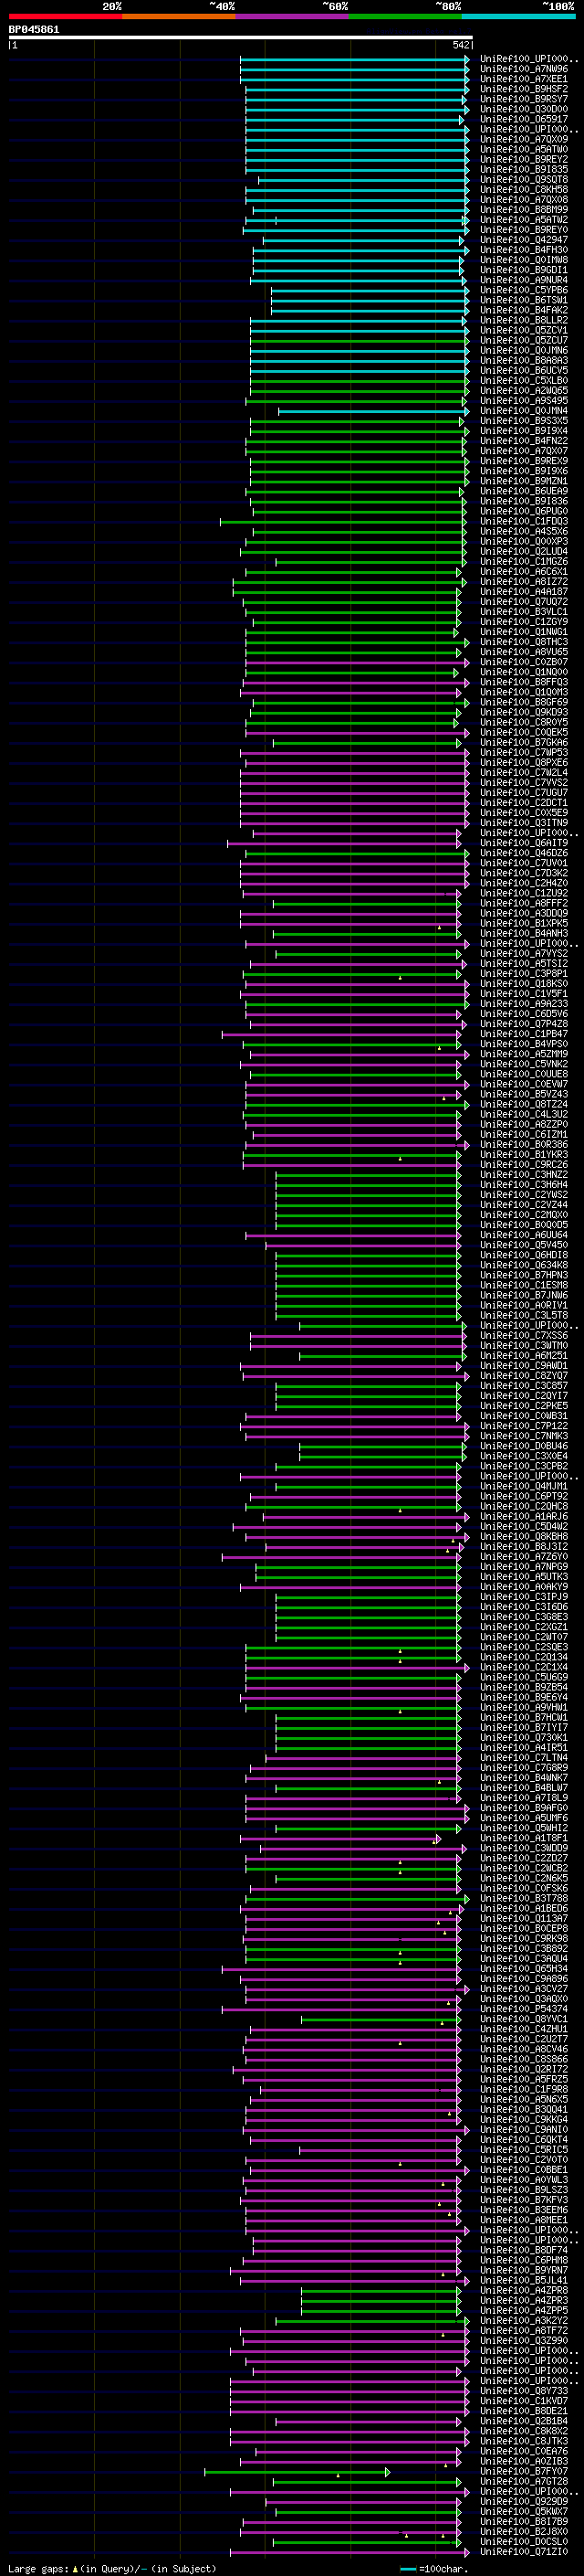The image size is (584, 2576).
Task: Open hit UniRef100_A7NW96
Action: pos(524,69)
